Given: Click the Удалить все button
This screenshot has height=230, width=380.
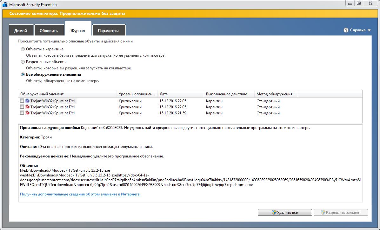Looking at the screenshot, I should pyautogui.click(x=285, y=212).
